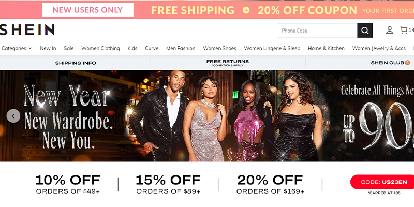The height and width of the screenshot is (207, 414).
Task: Click the previous slide arrow on banner
Action: pyautogui.click(x=13, y=116)
